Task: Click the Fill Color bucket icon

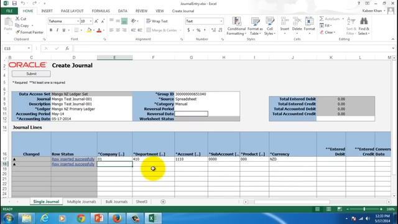Action: pos(89,30)
